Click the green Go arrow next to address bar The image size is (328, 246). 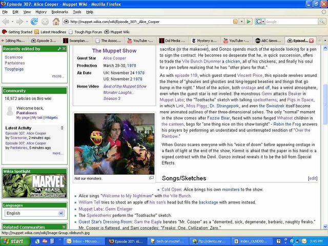click(x=249, y=22)
